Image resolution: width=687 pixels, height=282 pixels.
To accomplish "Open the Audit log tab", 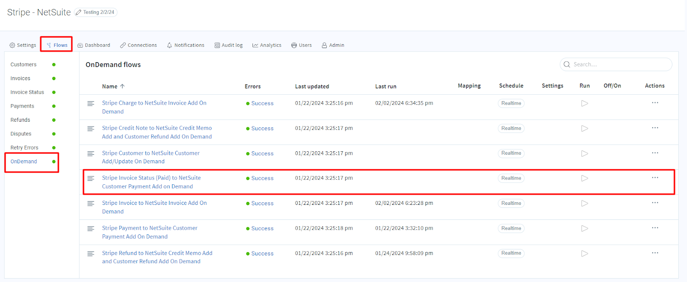I will click(x=228, y=45).
